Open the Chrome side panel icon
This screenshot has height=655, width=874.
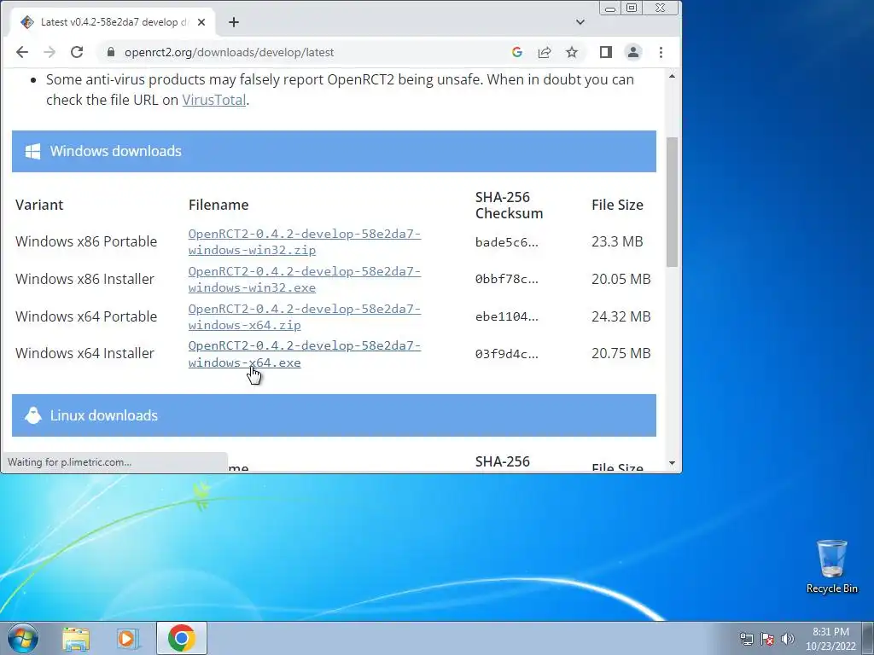pos(606,52)
